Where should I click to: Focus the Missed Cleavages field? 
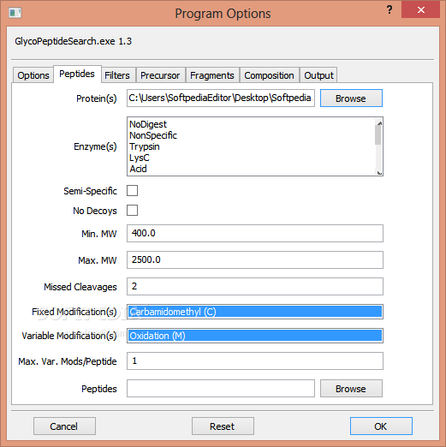click(x=255, y=286)
